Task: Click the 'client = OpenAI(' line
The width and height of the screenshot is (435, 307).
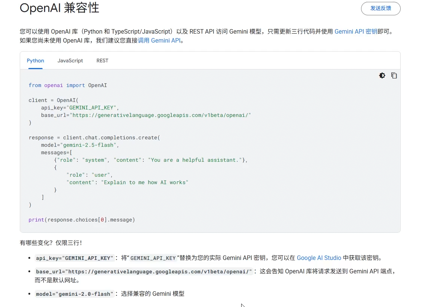Action: tap(53, 100)
